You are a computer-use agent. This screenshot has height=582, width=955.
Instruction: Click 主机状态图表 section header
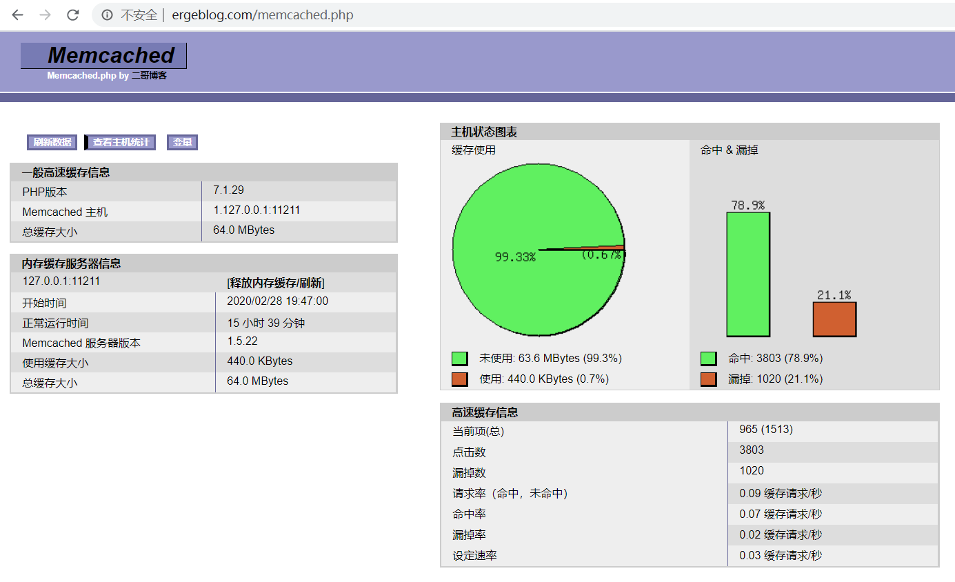coord(690,132)
